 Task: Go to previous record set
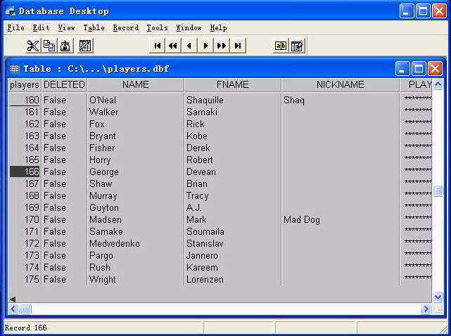[173, 46]
